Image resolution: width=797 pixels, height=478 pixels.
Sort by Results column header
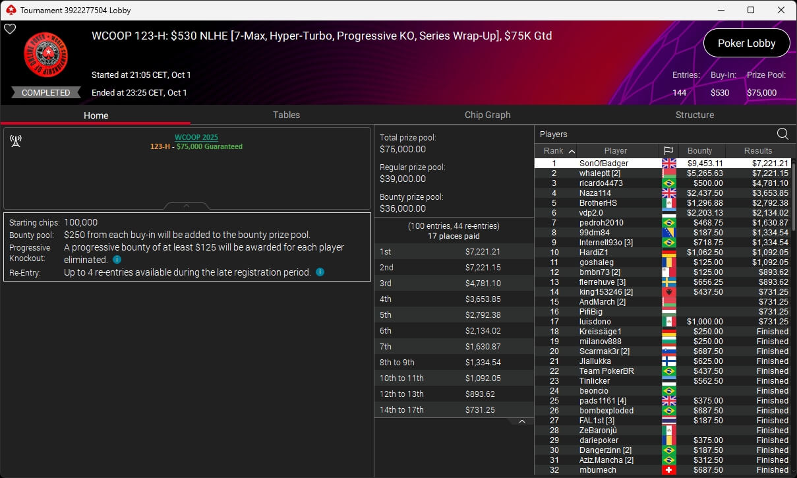758,151
